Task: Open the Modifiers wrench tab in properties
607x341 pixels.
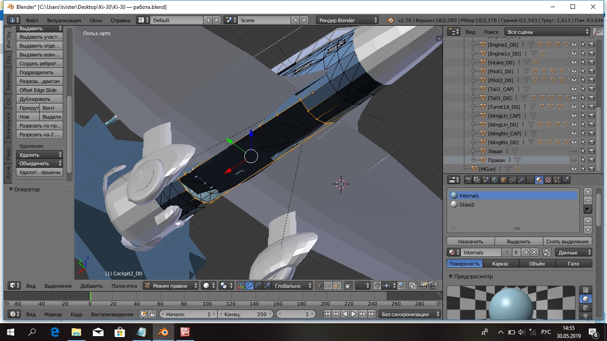Action: tap(521, 180)
